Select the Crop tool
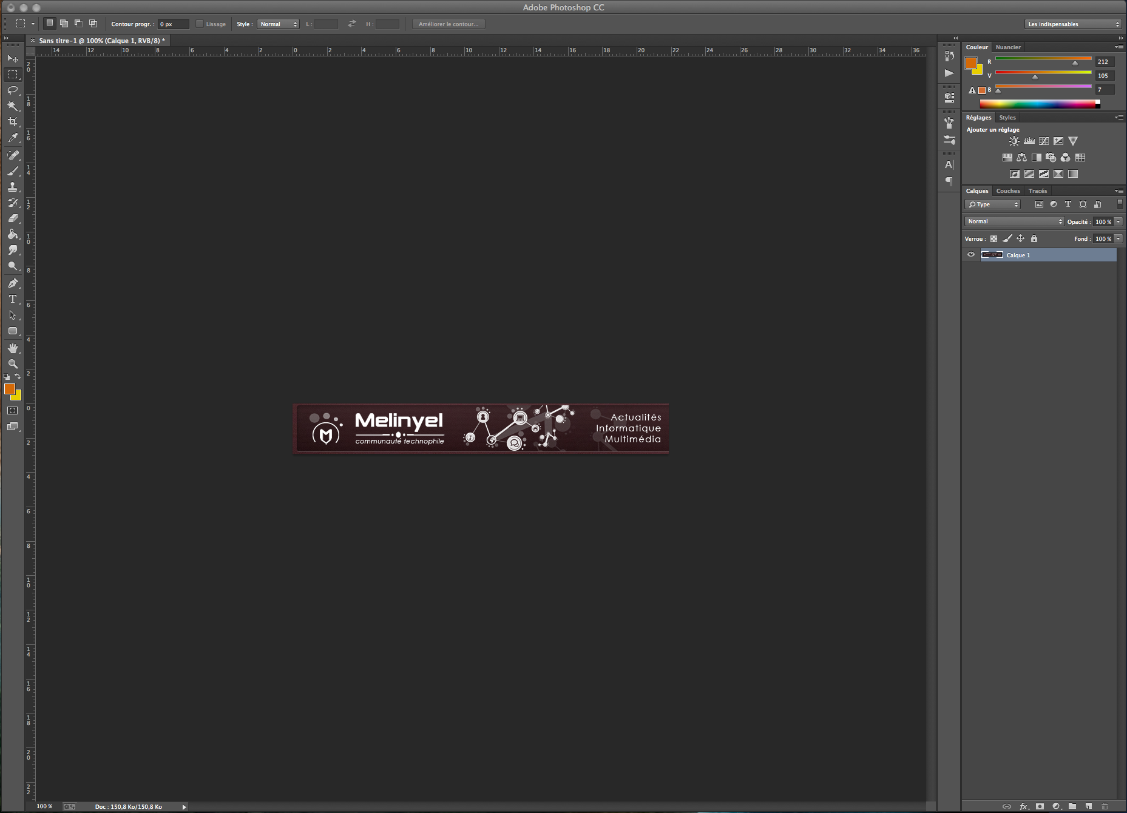Screen dimensions: 1127x813 point(13,122)
